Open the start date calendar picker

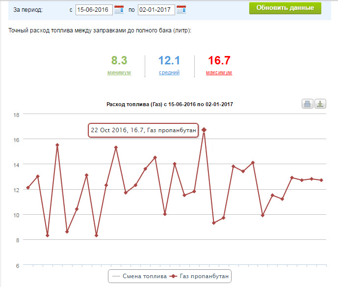(119, 9)
